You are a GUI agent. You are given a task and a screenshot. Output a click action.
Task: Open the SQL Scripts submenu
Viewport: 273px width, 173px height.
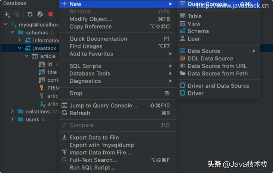coord(118,66)
